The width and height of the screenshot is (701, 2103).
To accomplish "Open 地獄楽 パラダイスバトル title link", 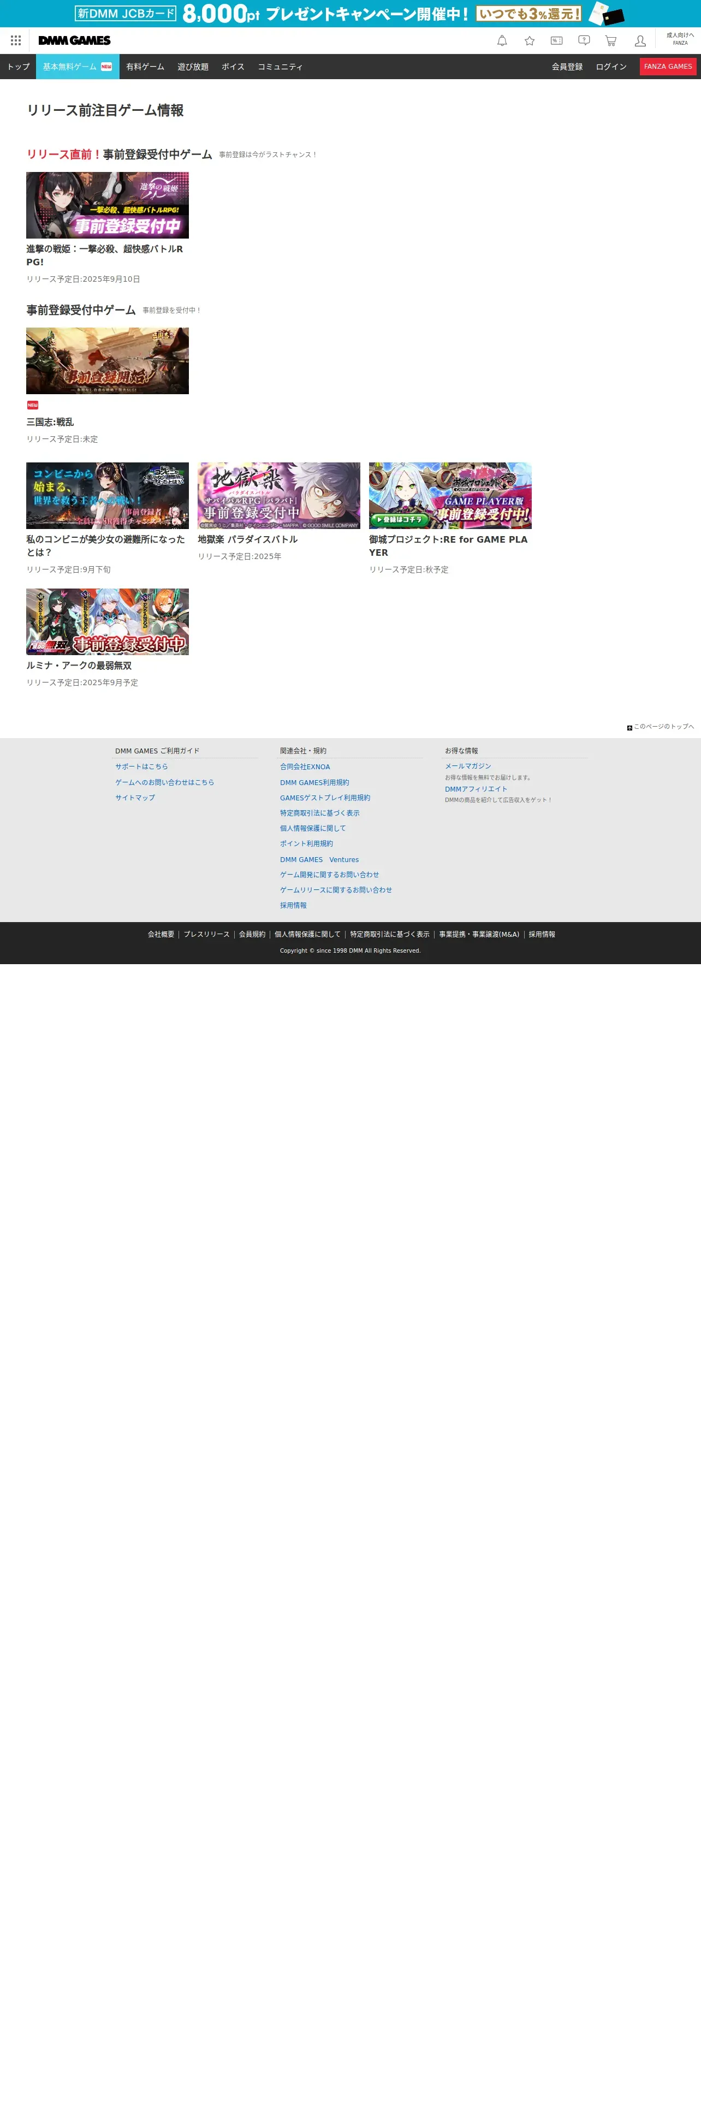I will click(x=247, y=539).
